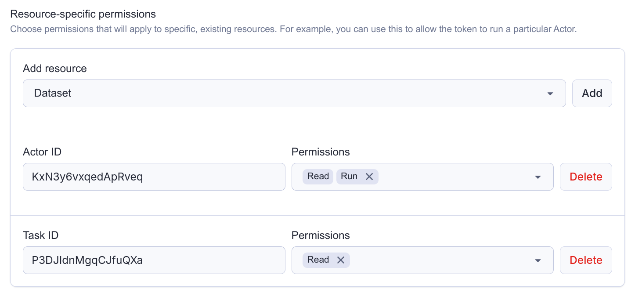Click the caret icon on Task Permissions field
Screen dimensions: 635x296
538,260
